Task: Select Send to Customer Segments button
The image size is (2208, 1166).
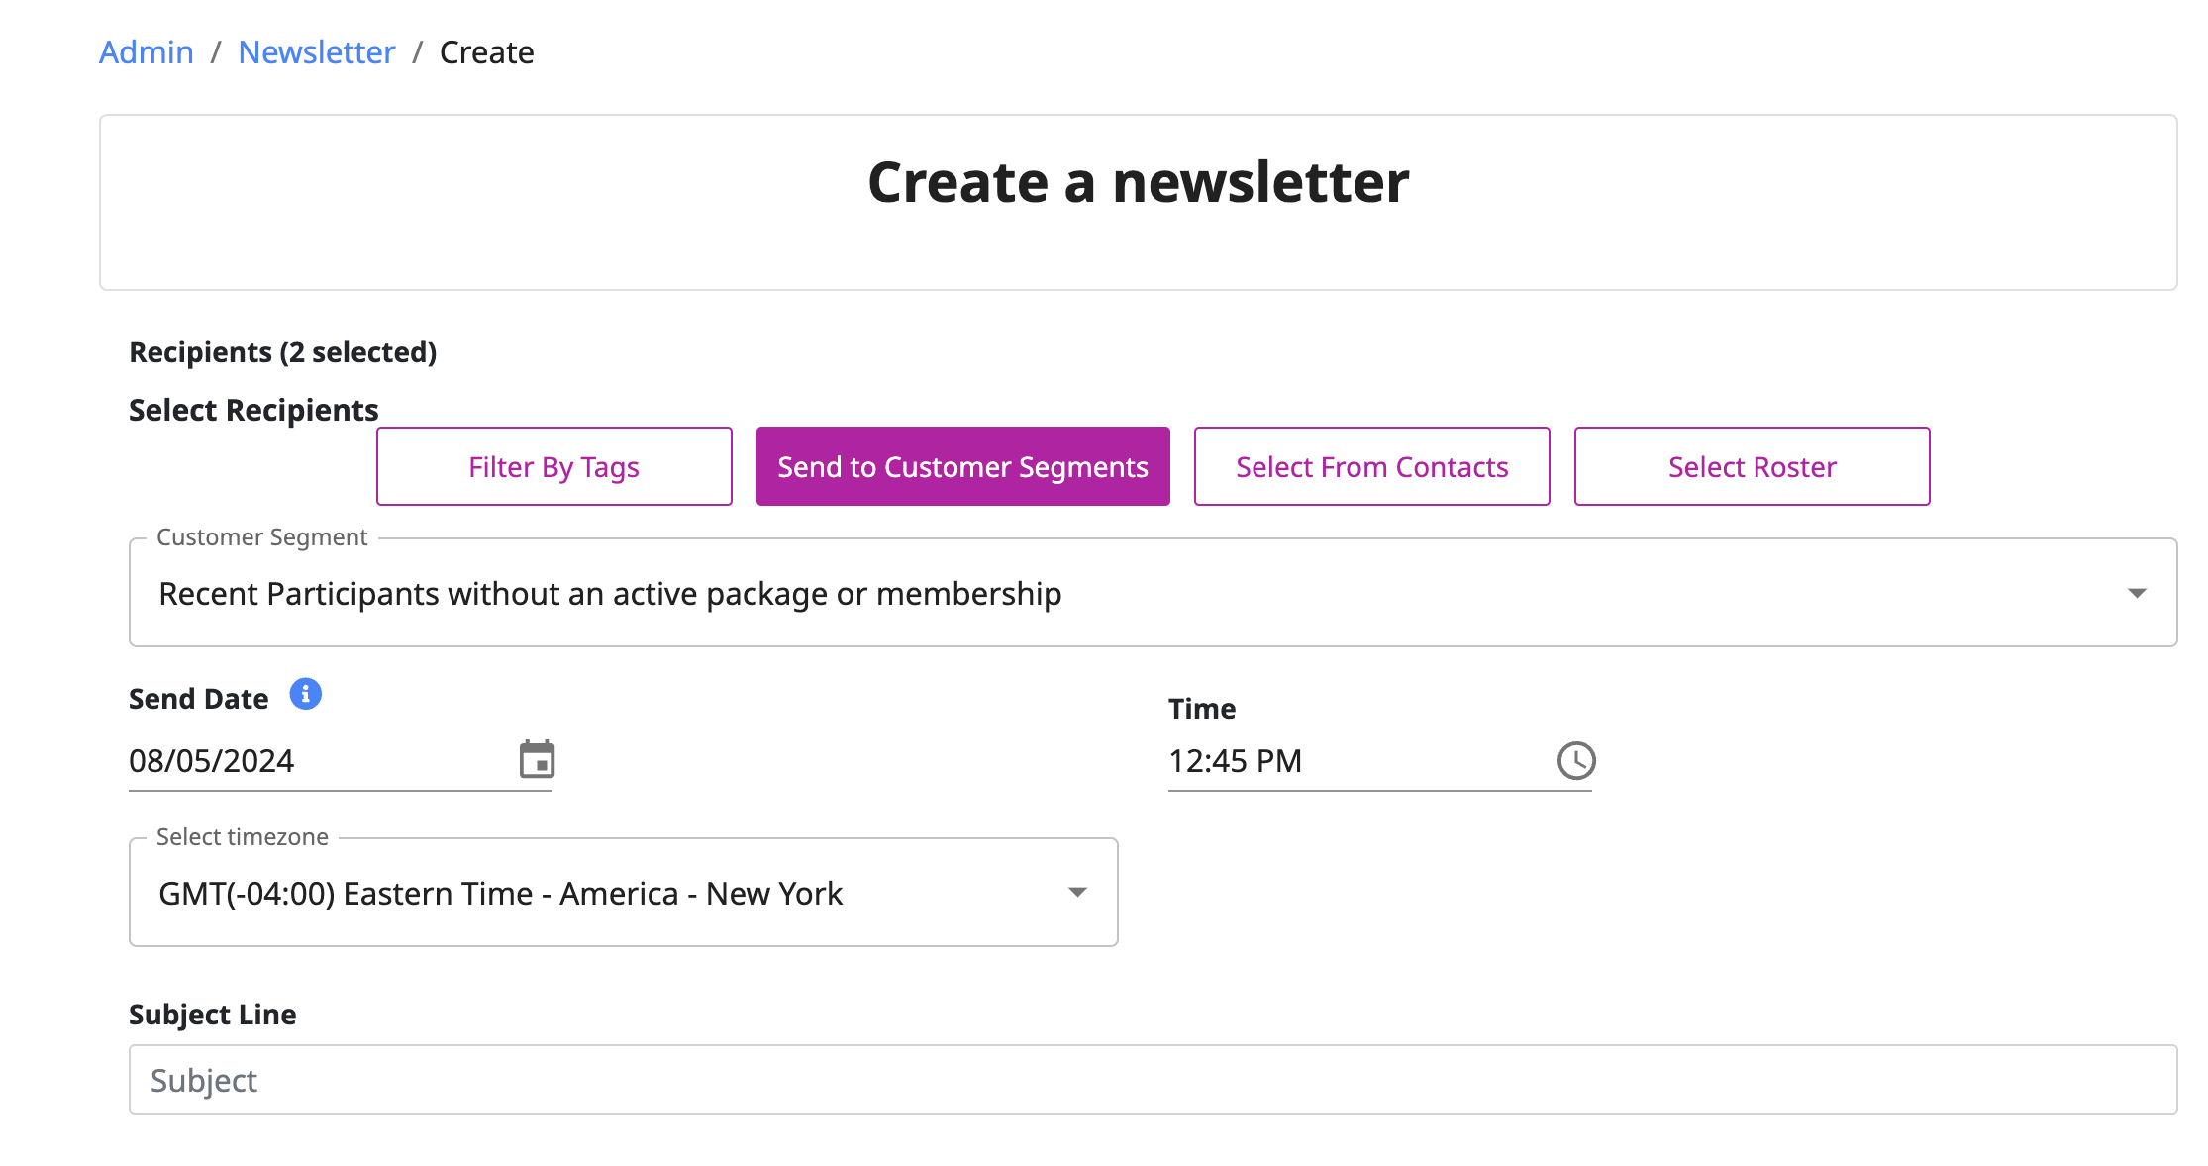Action: (963, 466)
